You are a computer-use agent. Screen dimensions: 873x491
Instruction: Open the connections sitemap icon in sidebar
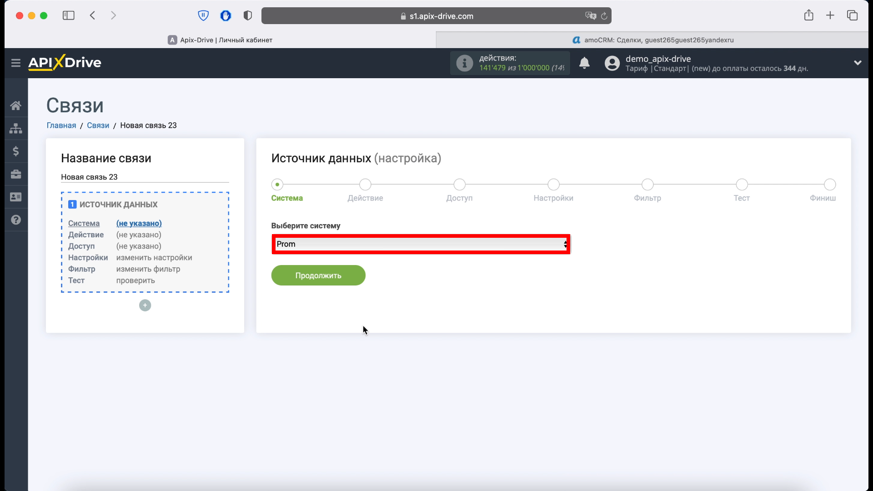click(16, 128)
